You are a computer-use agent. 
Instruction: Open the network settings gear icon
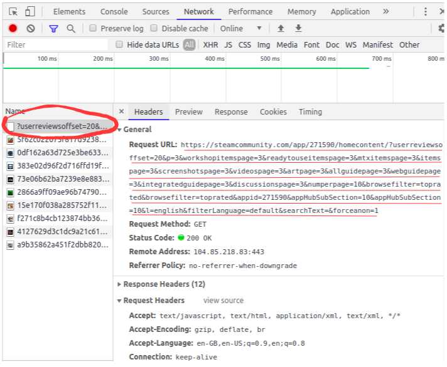[441, 28]
